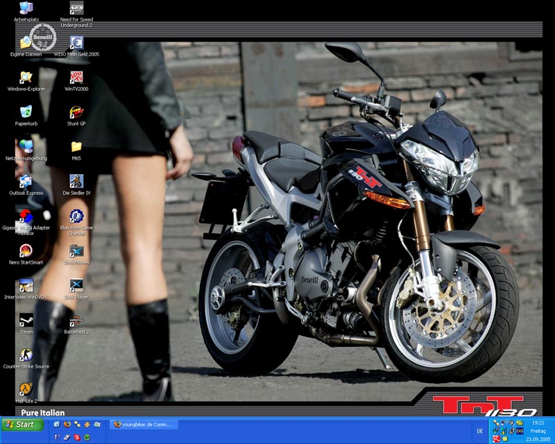Image resolution: width=555 pixels, height=444 pixels.
Task: Open the Netzwerkumgebung desktop icon
Action: (26, 151)
